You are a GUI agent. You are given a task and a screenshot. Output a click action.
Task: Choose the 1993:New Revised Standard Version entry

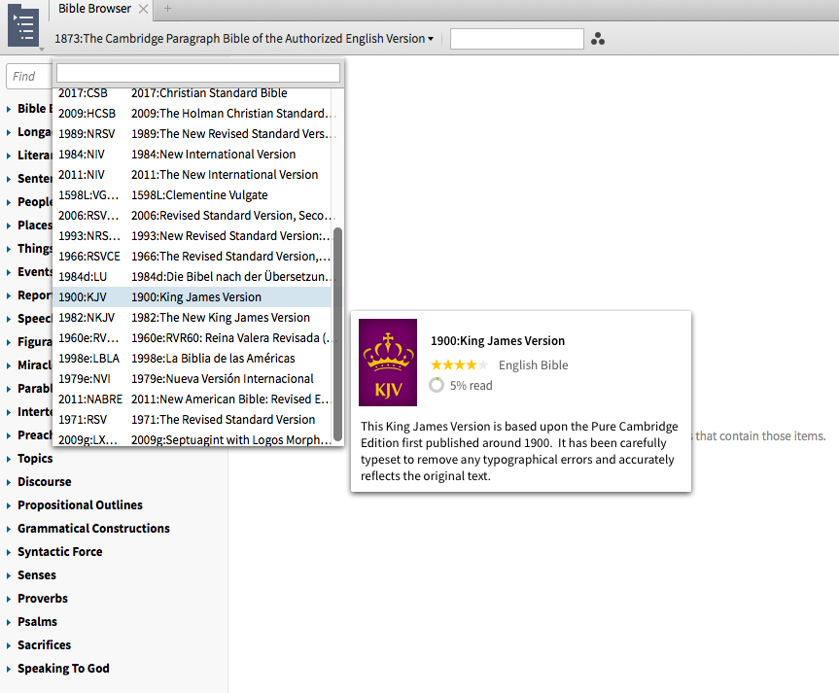(x=192, y=235)
